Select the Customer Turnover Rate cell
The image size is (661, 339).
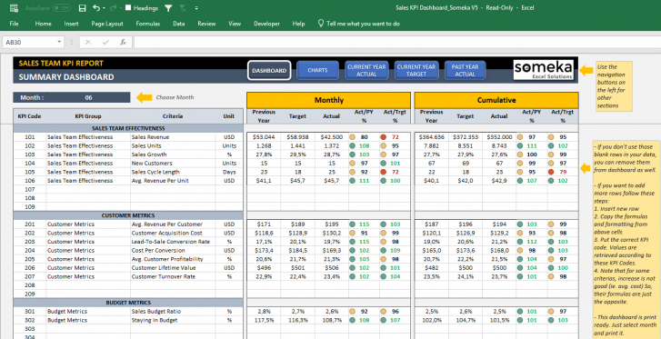pyautogui.click(x=173, y=276)
